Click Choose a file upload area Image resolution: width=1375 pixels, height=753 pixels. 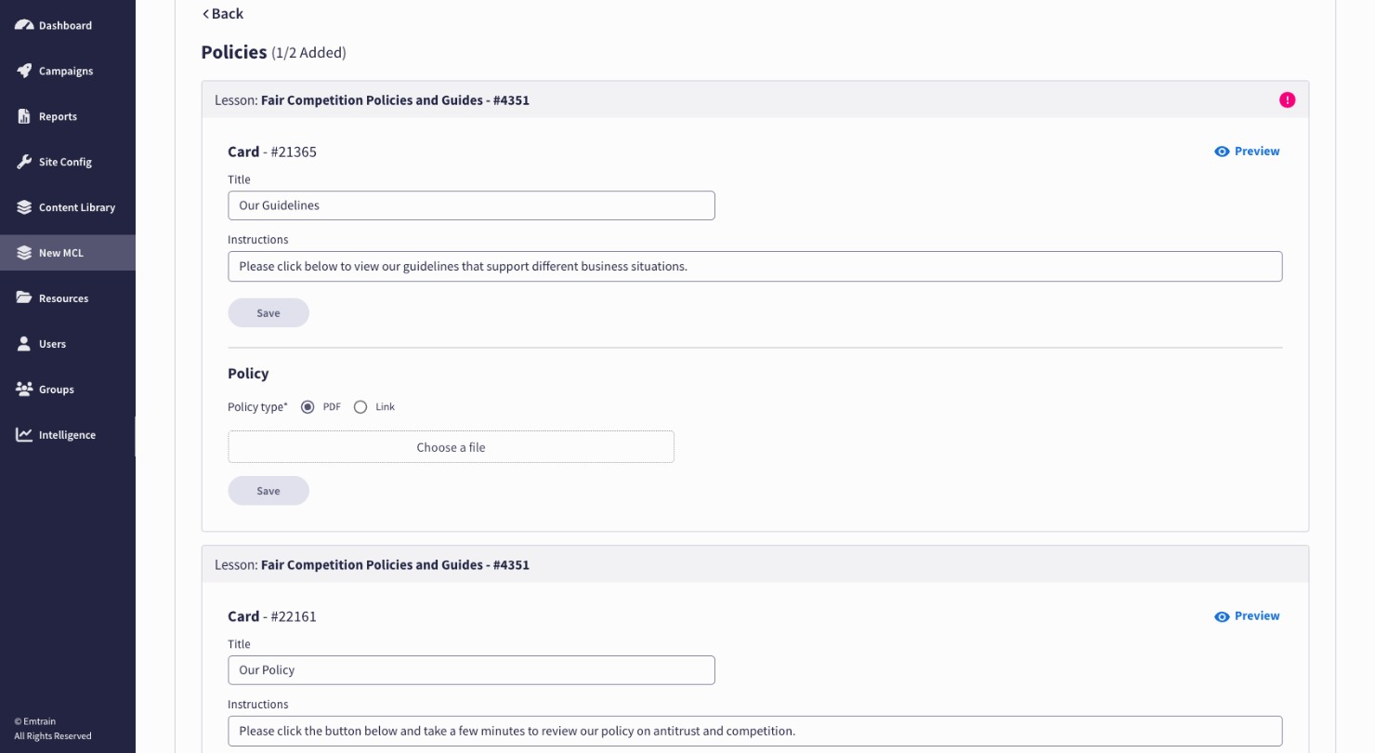tap(451, 447)
